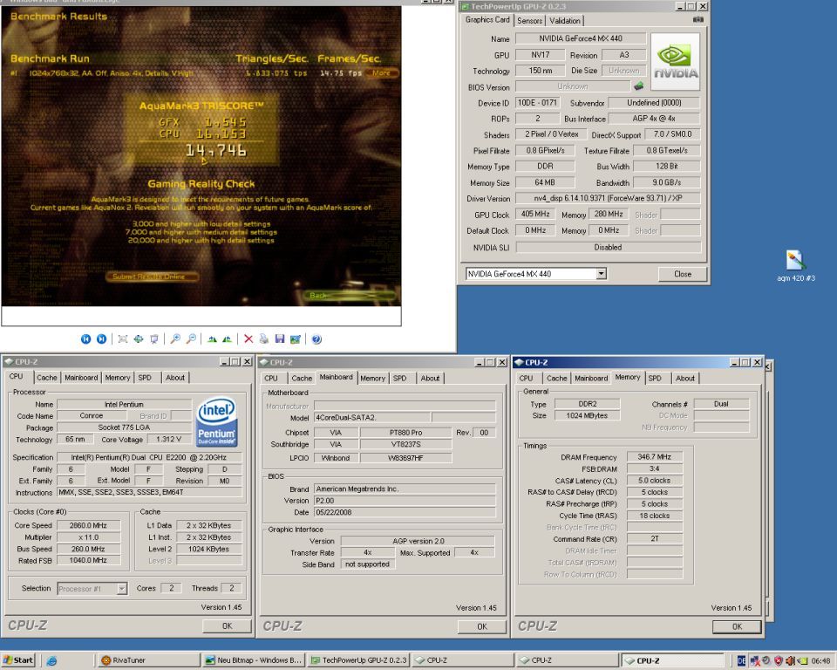The width and height of the screenshot is (837, 670).
Task: Click OK in middle CPU-Z window
Action: click(x=482, y=626)
